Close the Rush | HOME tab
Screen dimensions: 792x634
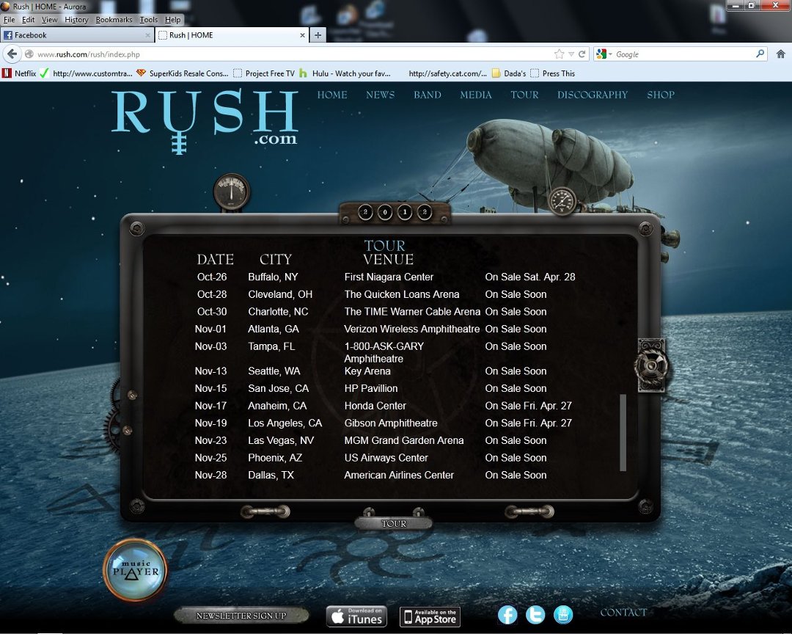coord(302,35)
